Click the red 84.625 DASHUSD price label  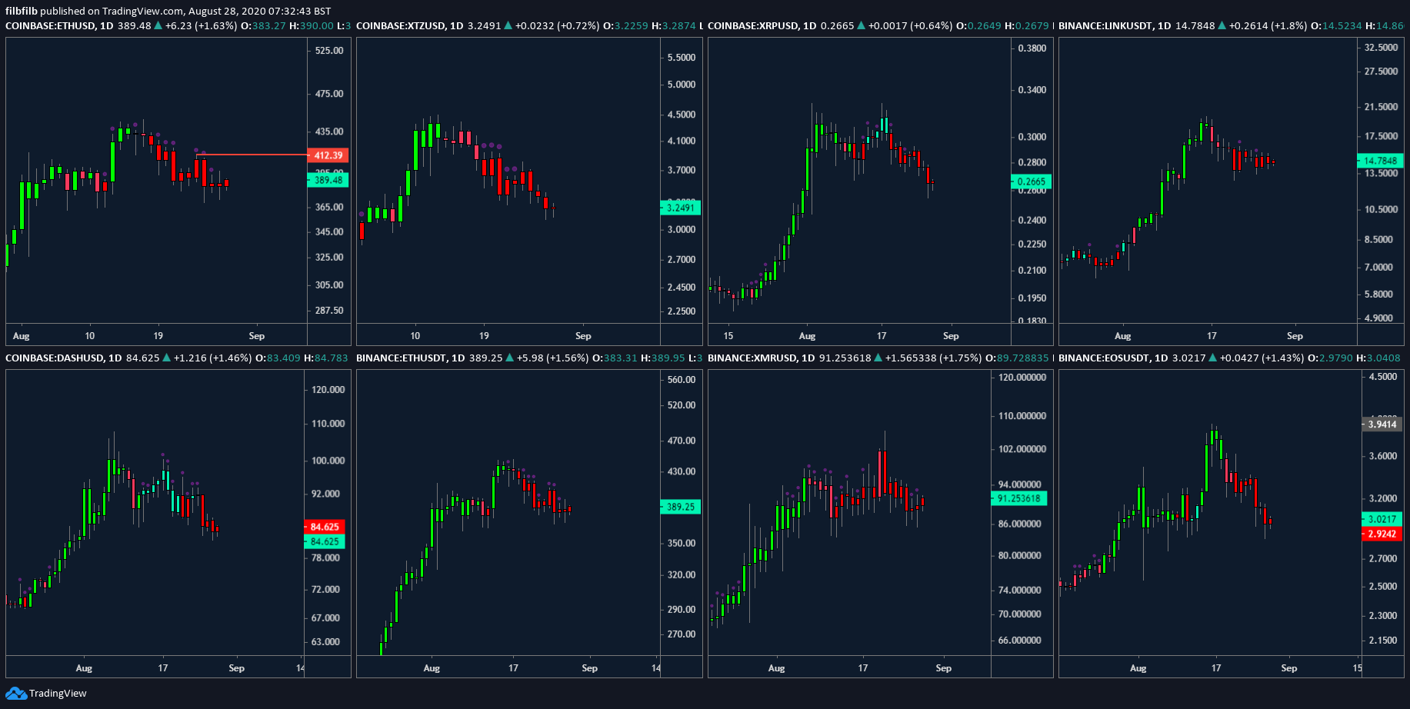(325, 527)
